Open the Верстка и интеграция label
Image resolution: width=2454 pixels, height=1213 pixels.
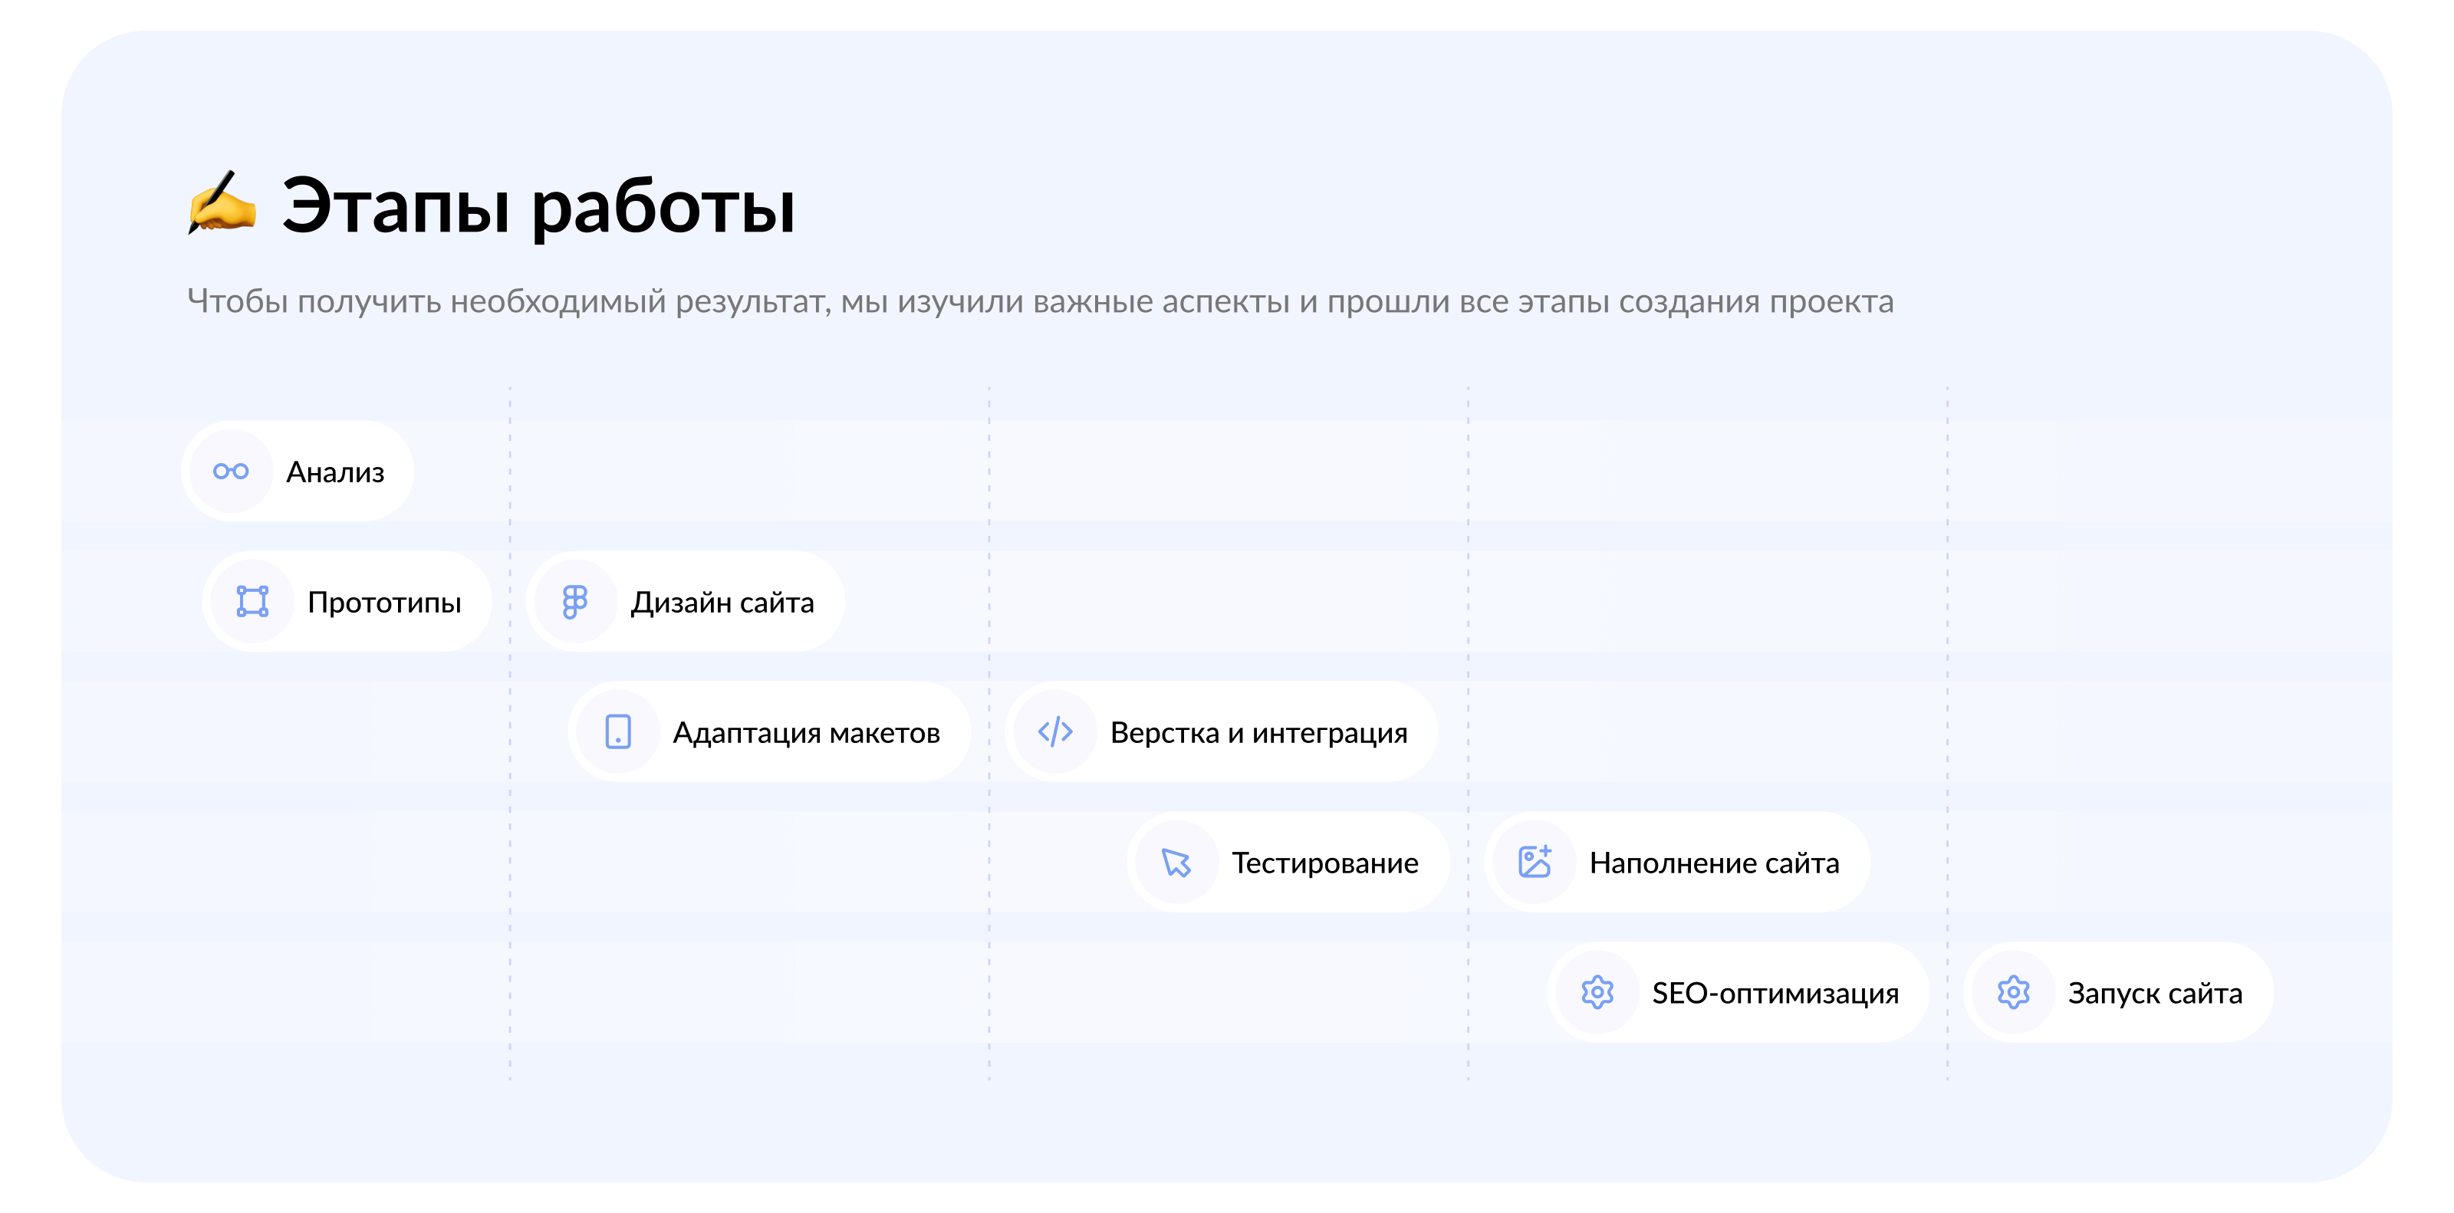click(x=1258, y=733)
